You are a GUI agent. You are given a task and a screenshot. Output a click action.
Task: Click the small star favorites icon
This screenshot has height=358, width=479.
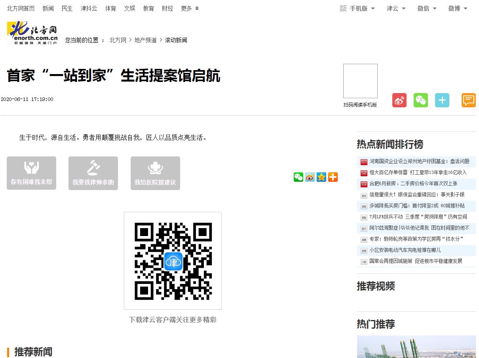coord(321,177)
